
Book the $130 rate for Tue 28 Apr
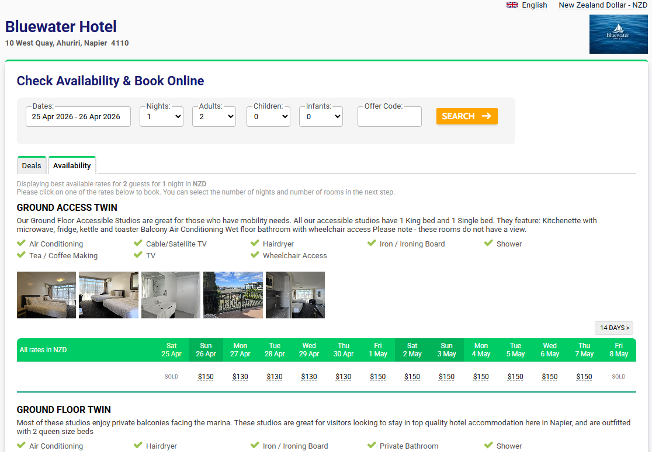pos(275,377)
